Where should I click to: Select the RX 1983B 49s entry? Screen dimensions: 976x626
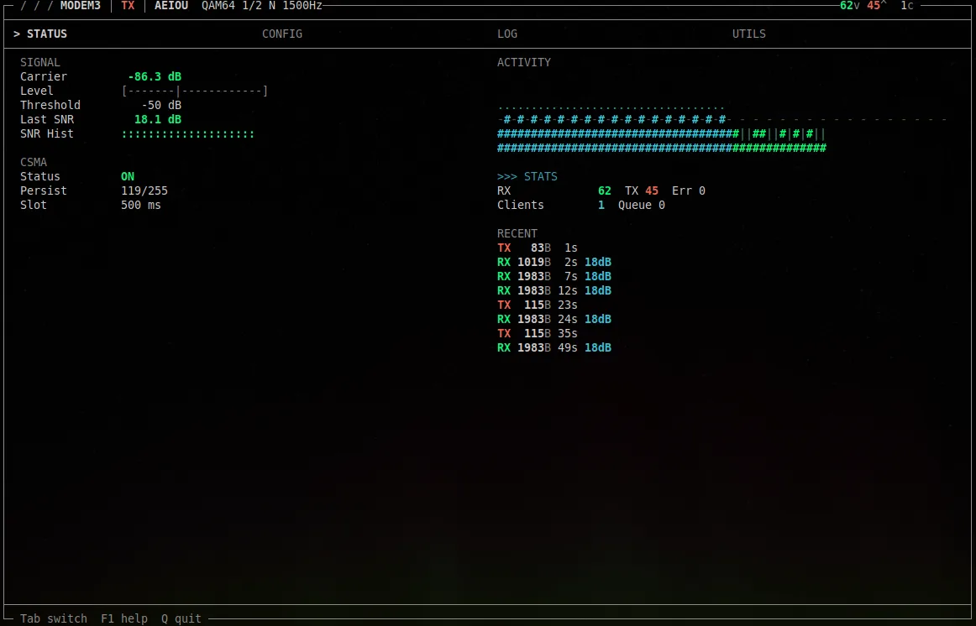(x=554, y=348)
